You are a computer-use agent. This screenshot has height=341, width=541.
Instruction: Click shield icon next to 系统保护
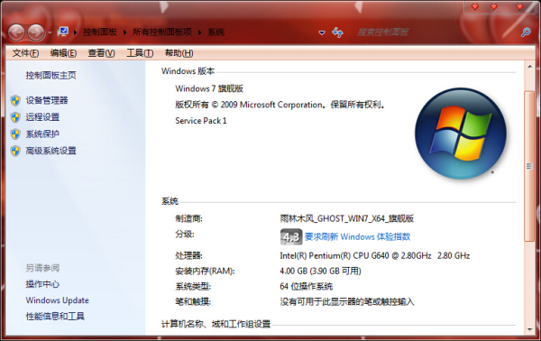15,134
